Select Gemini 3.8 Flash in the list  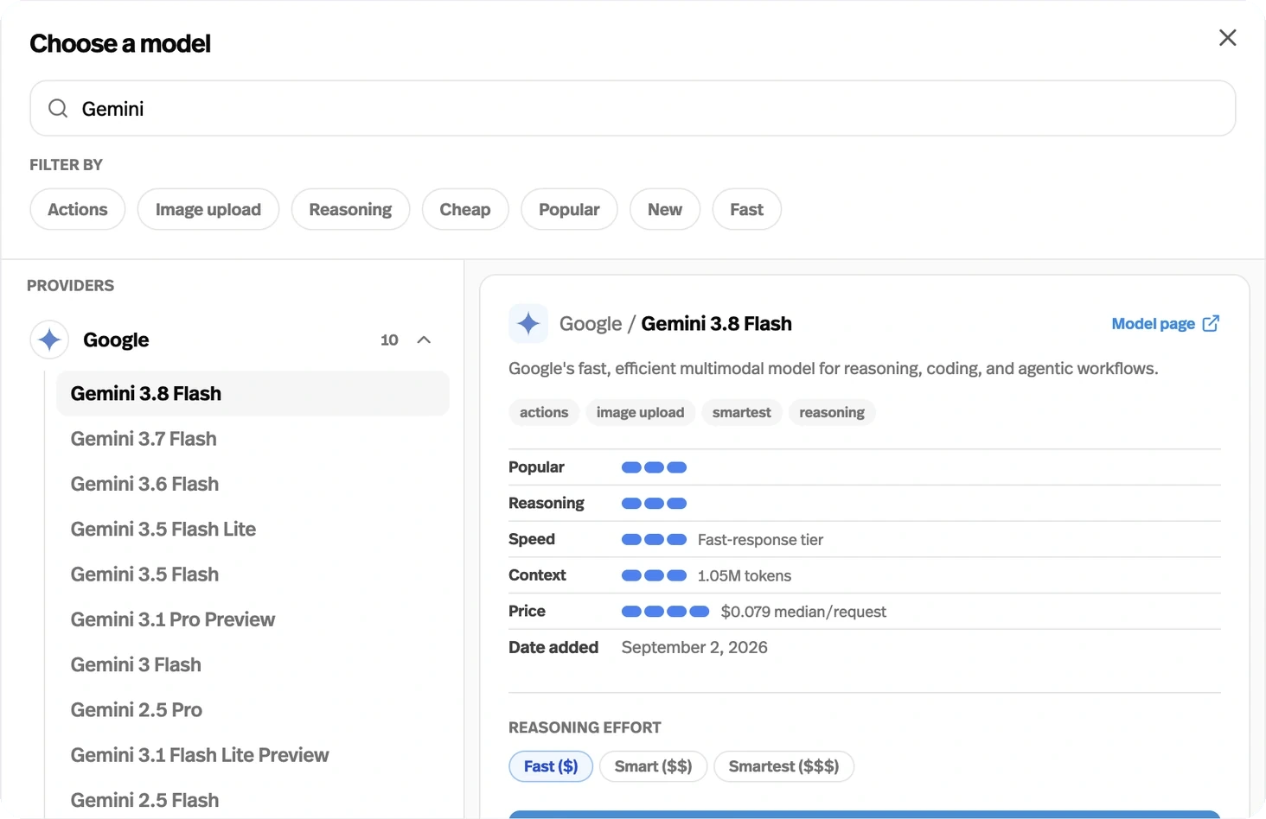pos(253,394)
